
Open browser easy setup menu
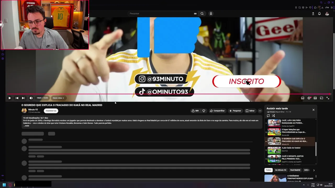(332, 8)
